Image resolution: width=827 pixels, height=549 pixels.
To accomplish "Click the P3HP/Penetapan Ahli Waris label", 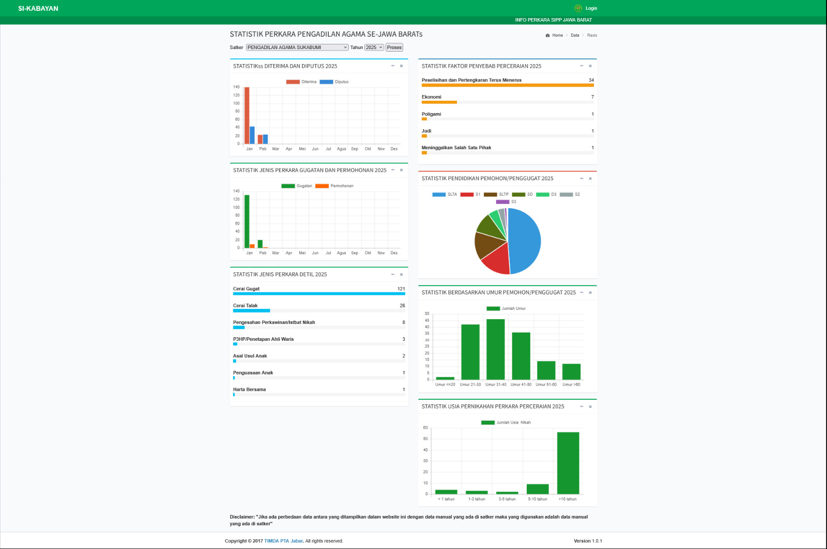I will [263, 339].
